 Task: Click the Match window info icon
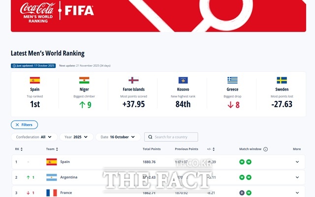(x=266, y=149)
